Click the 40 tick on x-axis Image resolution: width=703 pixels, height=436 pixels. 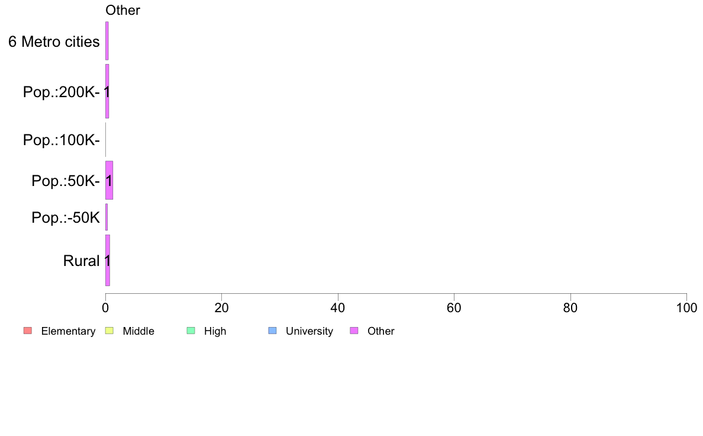pyautogui.click(x=338, y=307)
